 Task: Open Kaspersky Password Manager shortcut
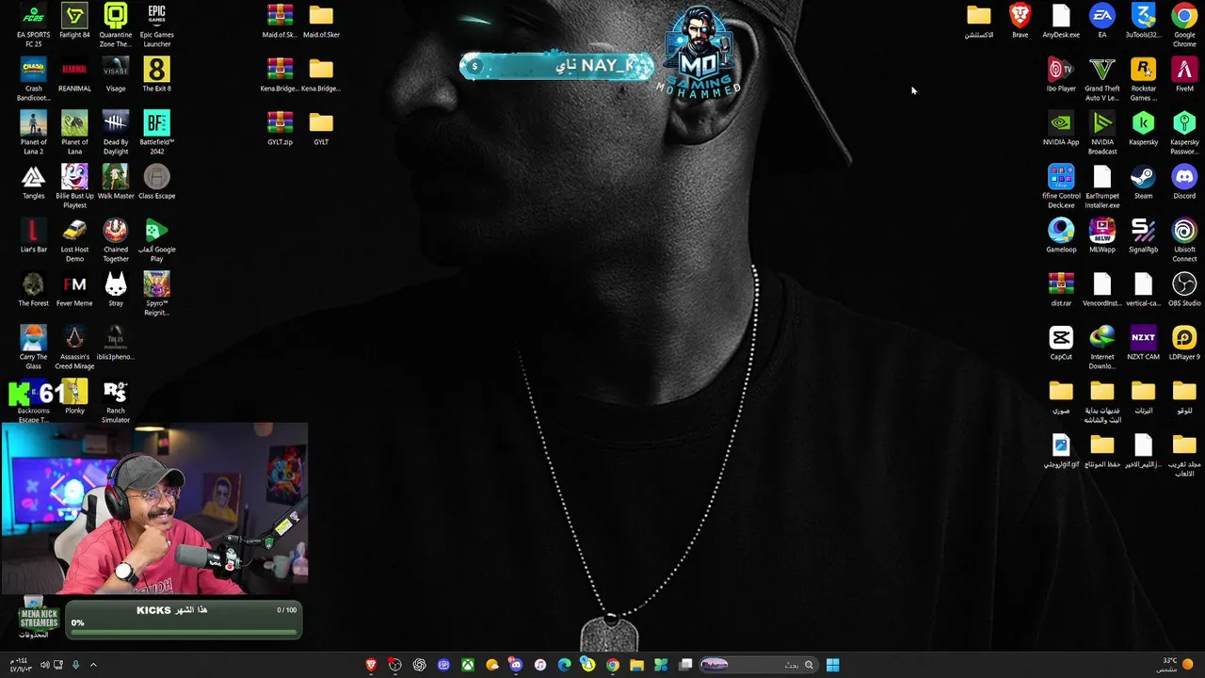[x=1184, y=133]
